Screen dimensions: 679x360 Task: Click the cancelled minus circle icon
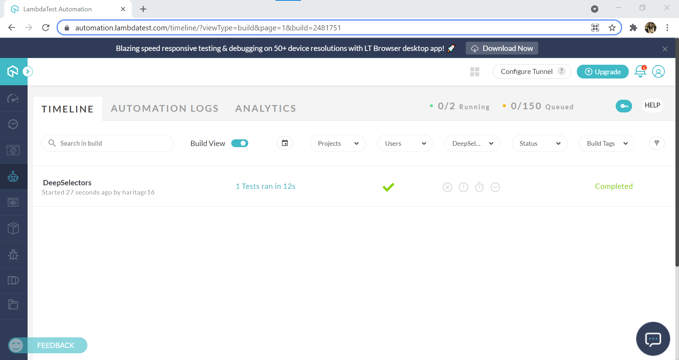coord(495,187)
